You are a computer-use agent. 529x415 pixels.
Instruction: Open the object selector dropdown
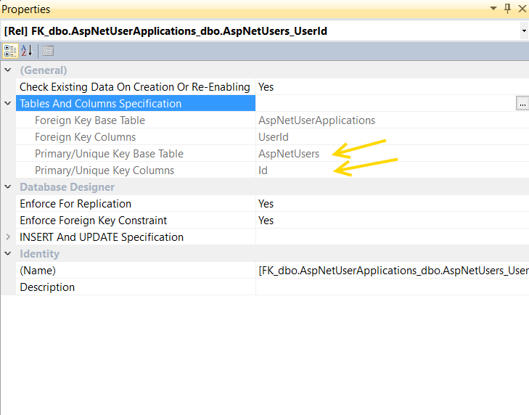tap(523, 31)
